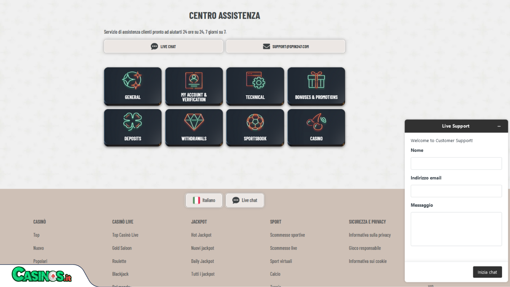Click the Casinos.it logo
510x287 pixels.
click(42, 275)
